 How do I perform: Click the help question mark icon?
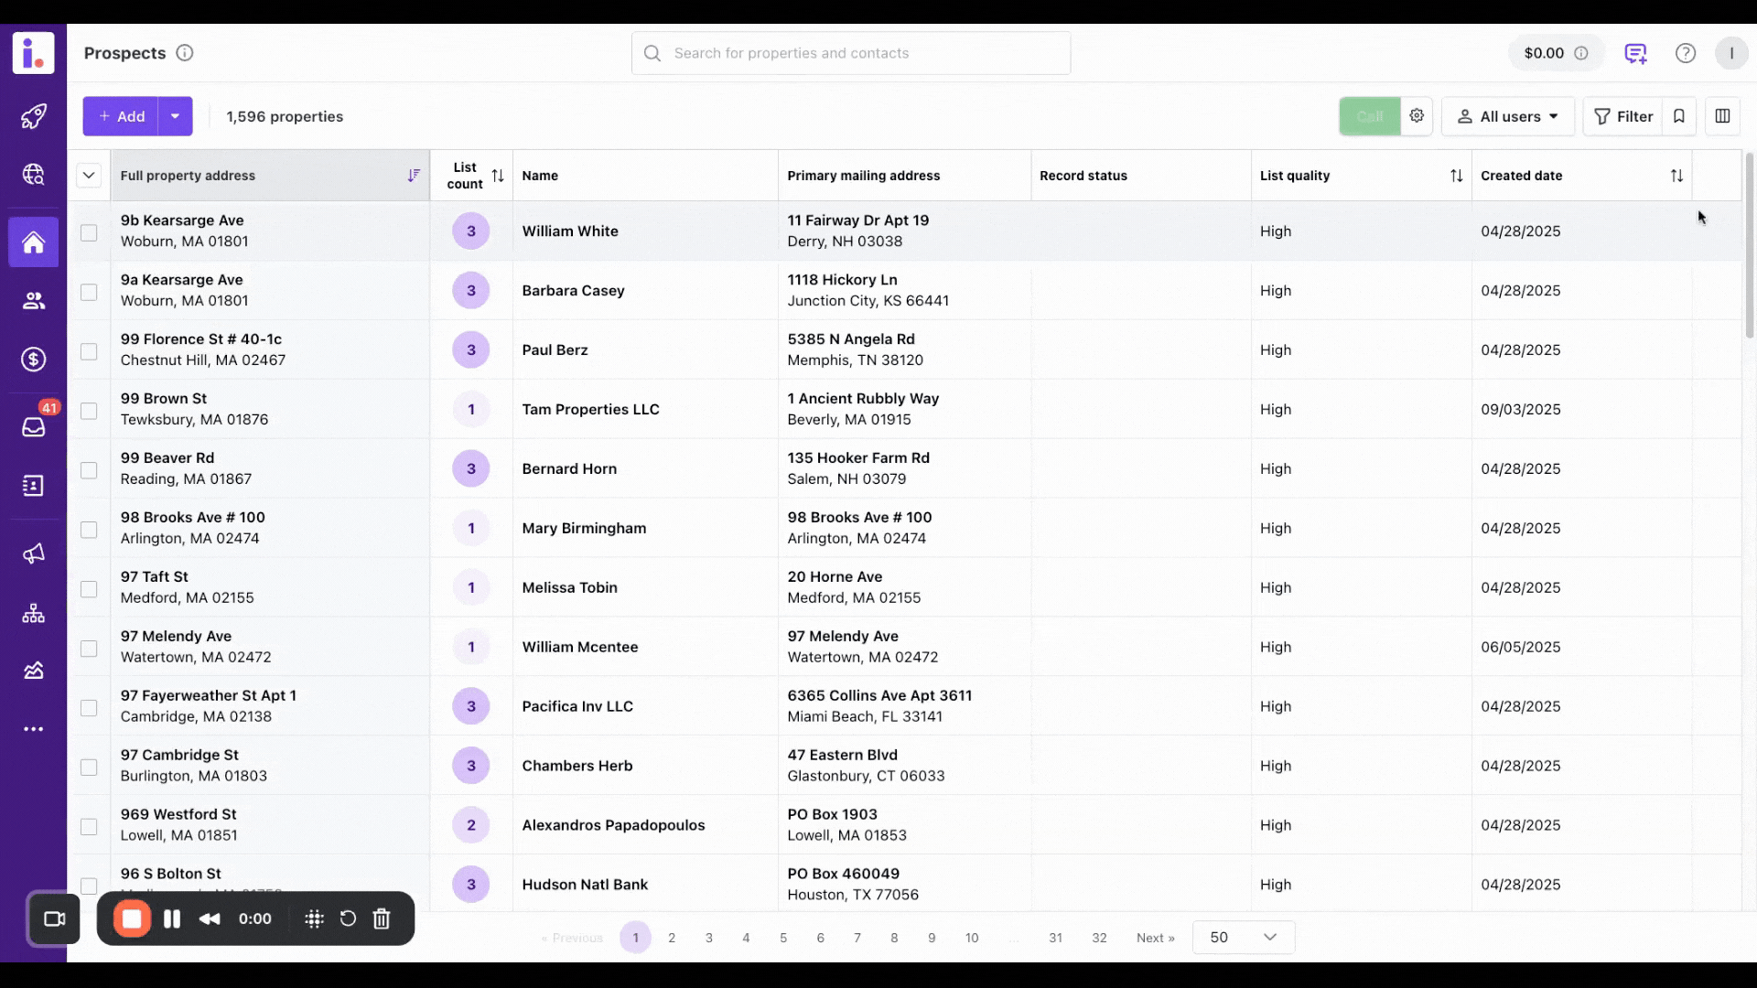pos(1685,52)
